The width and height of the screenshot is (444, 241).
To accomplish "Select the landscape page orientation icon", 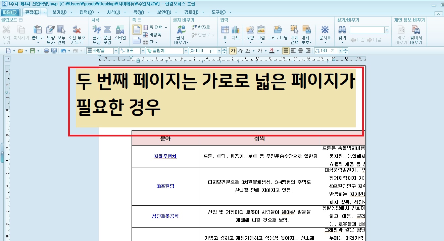I will coord(137,41).
